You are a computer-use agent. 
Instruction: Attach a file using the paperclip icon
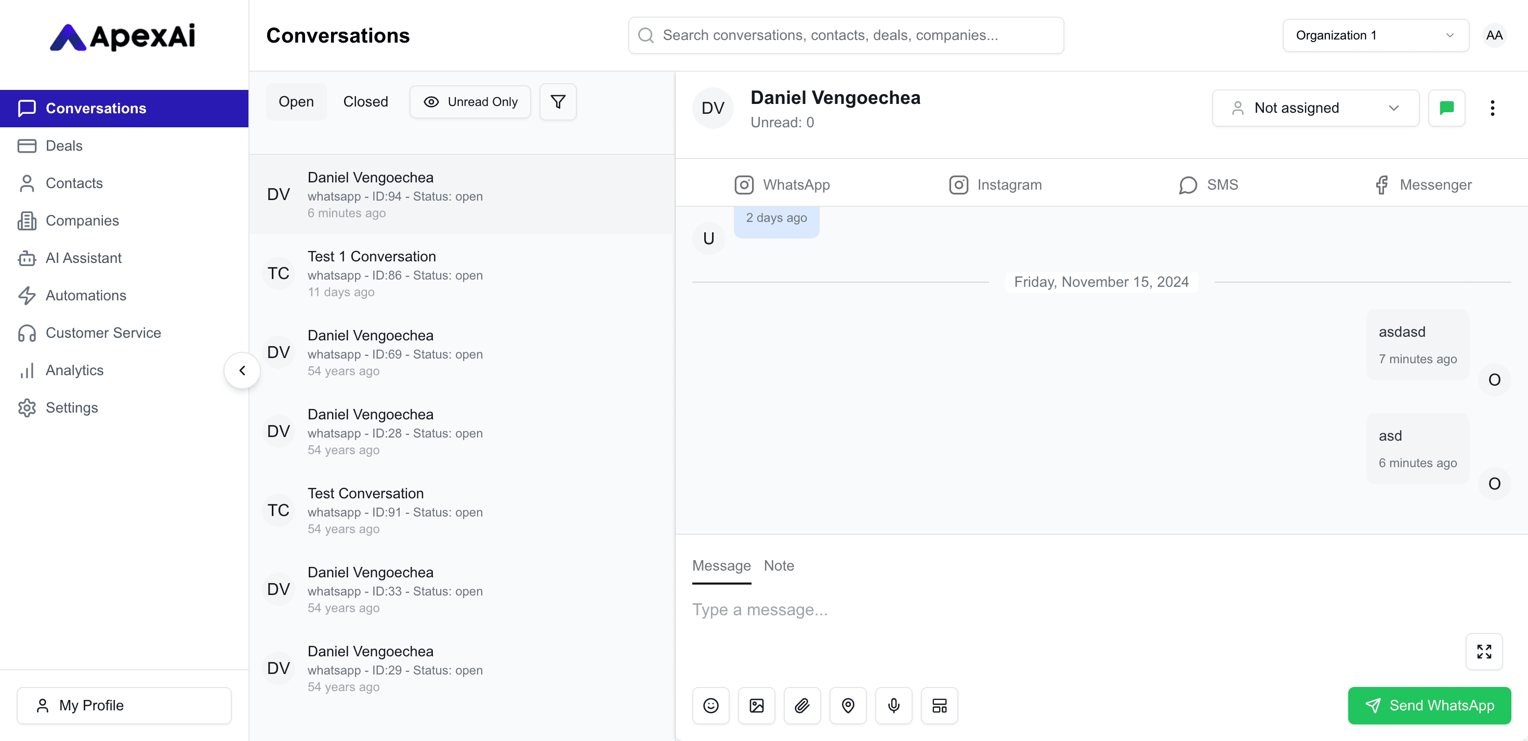click(x=802, y=705)
